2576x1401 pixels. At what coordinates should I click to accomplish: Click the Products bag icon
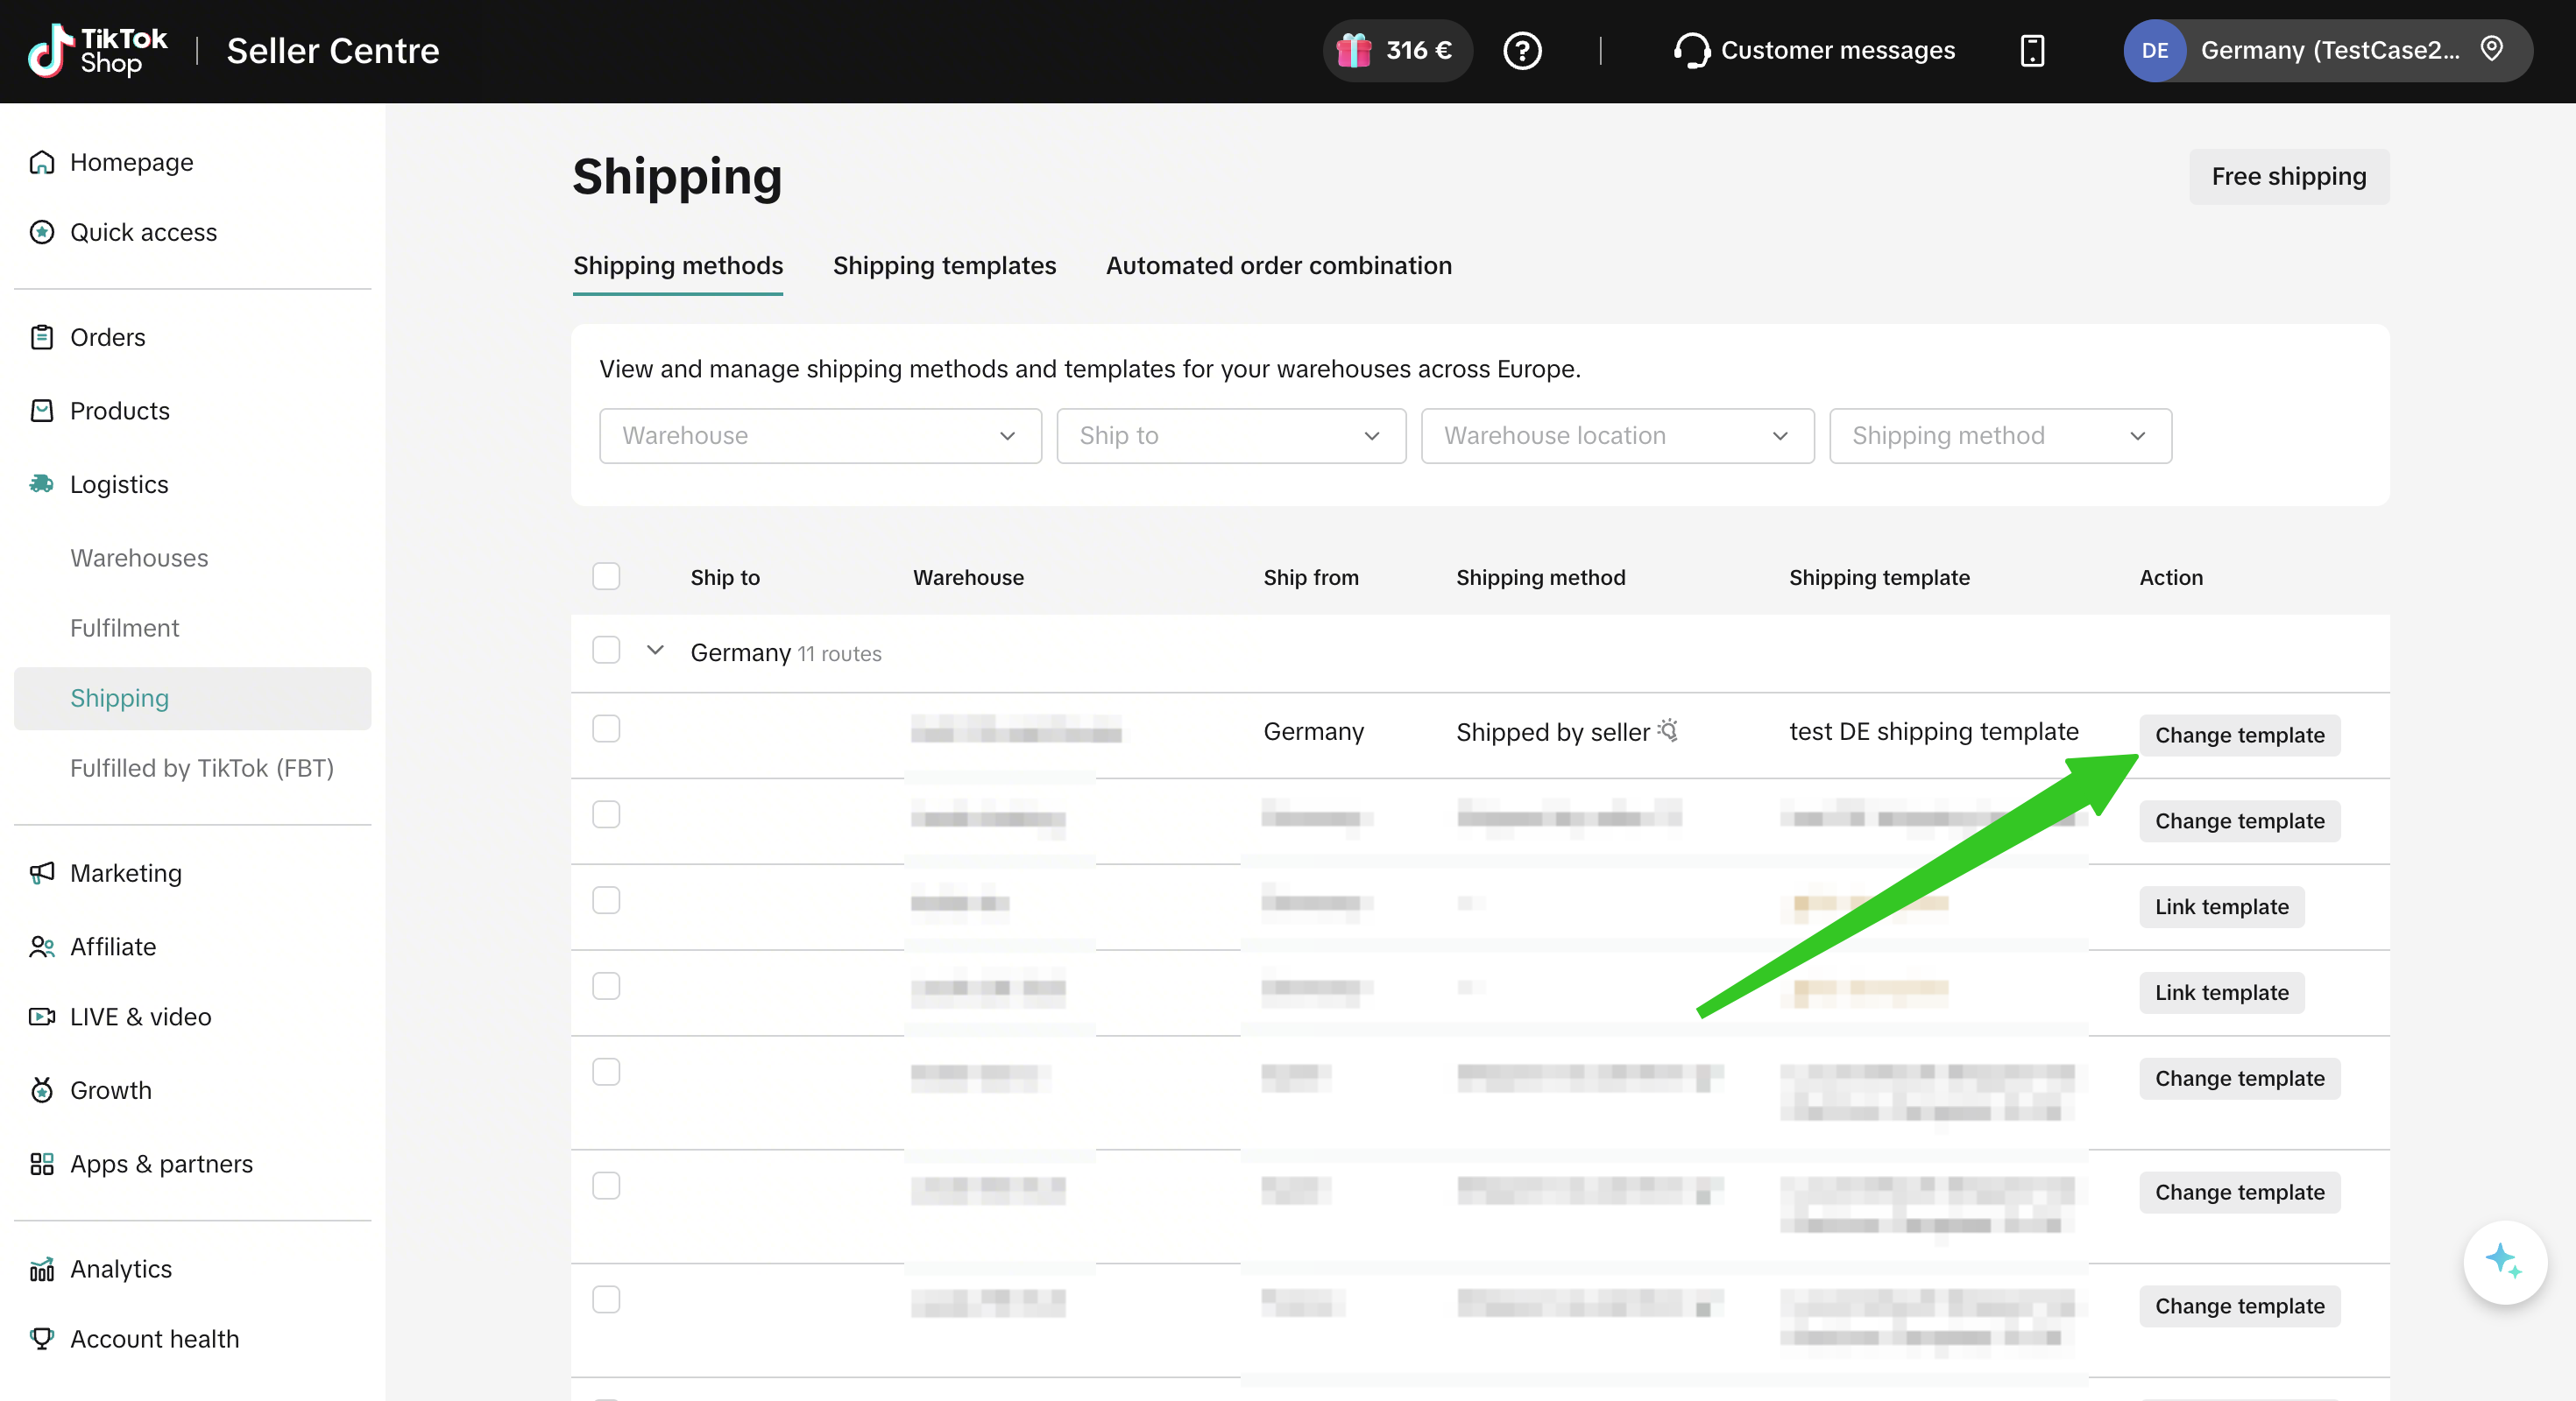pos(42,411)
